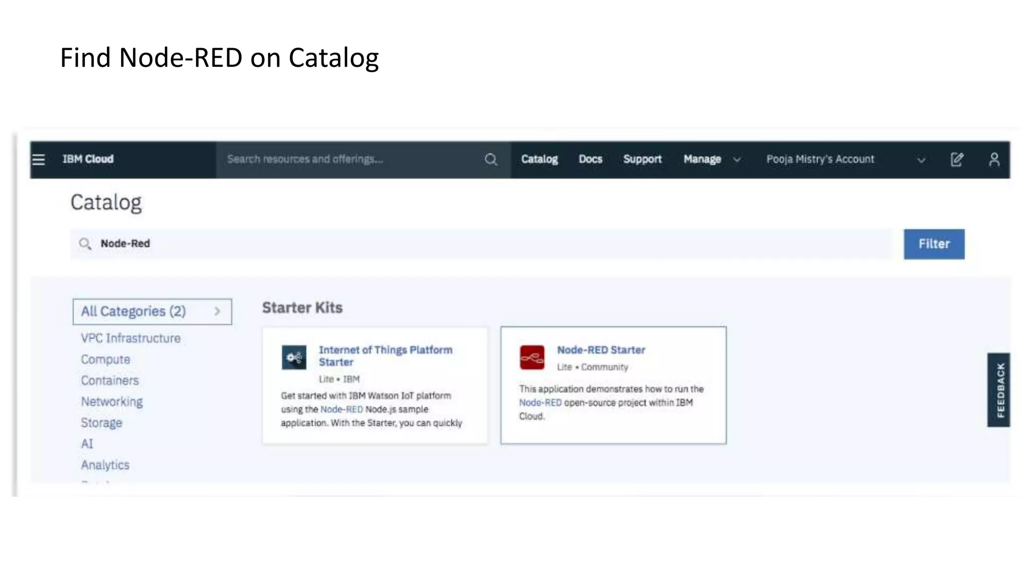This screenshot has height=578, width=1029.
Task: Expand the Pooja Mistry's Account dropdown chevron
Action: coord(921,161)
